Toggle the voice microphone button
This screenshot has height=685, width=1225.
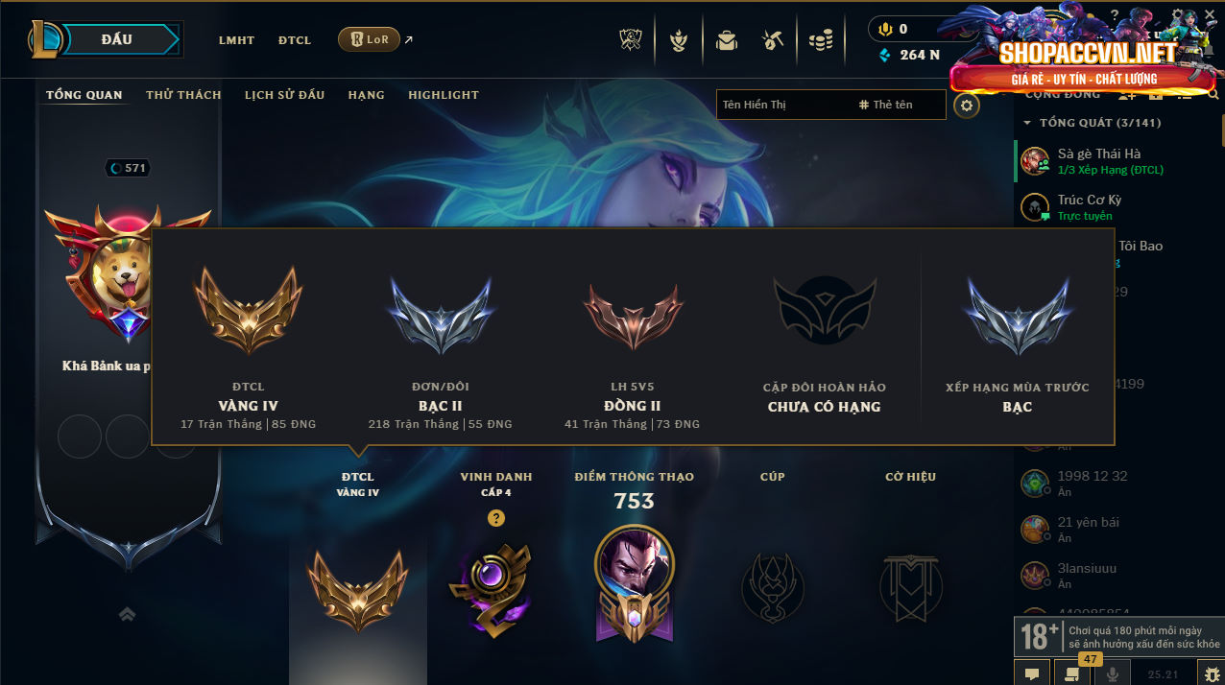[x=1113, y=673]
